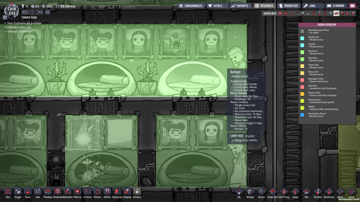
Task: Select the Wrangle tool
Action: pyautogui.click(x=250, y=191)
